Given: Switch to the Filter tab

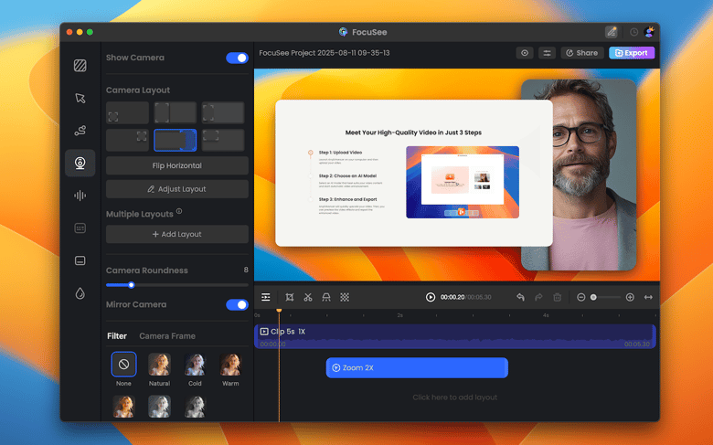Looking at the screenshot, I should point(117,336).
